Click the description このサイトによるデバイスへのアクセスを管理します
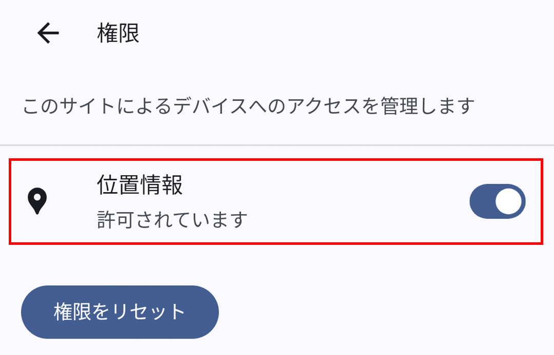This screenshot has width=554, height=355. [248, 106]
